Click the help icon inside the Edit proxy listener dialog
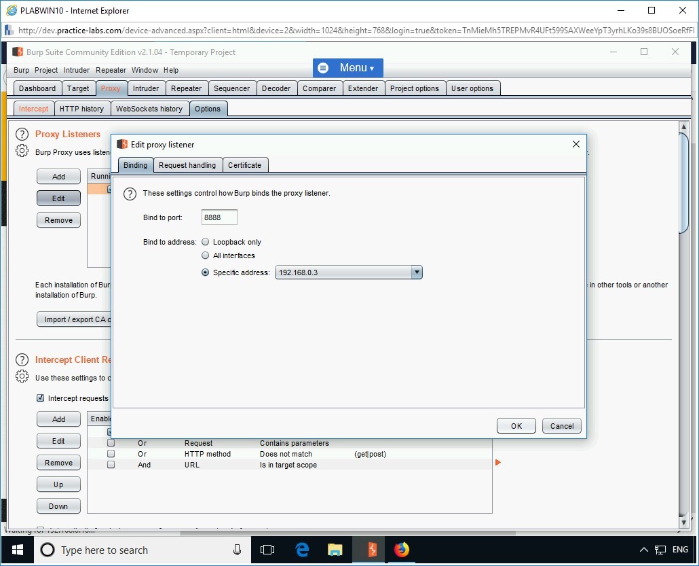 pyautogui.click(x=130, y=194)
